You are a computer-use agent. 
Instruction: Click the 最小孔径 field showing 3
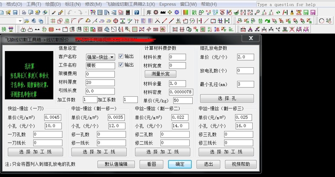[245, 84]
